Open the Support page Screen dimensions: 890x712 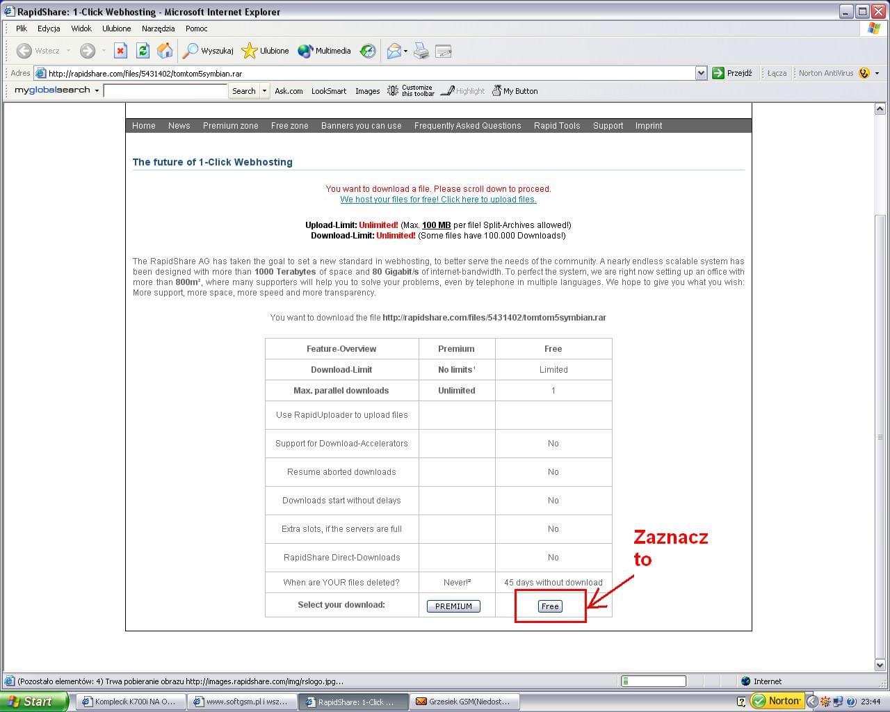tap(608, 126)
